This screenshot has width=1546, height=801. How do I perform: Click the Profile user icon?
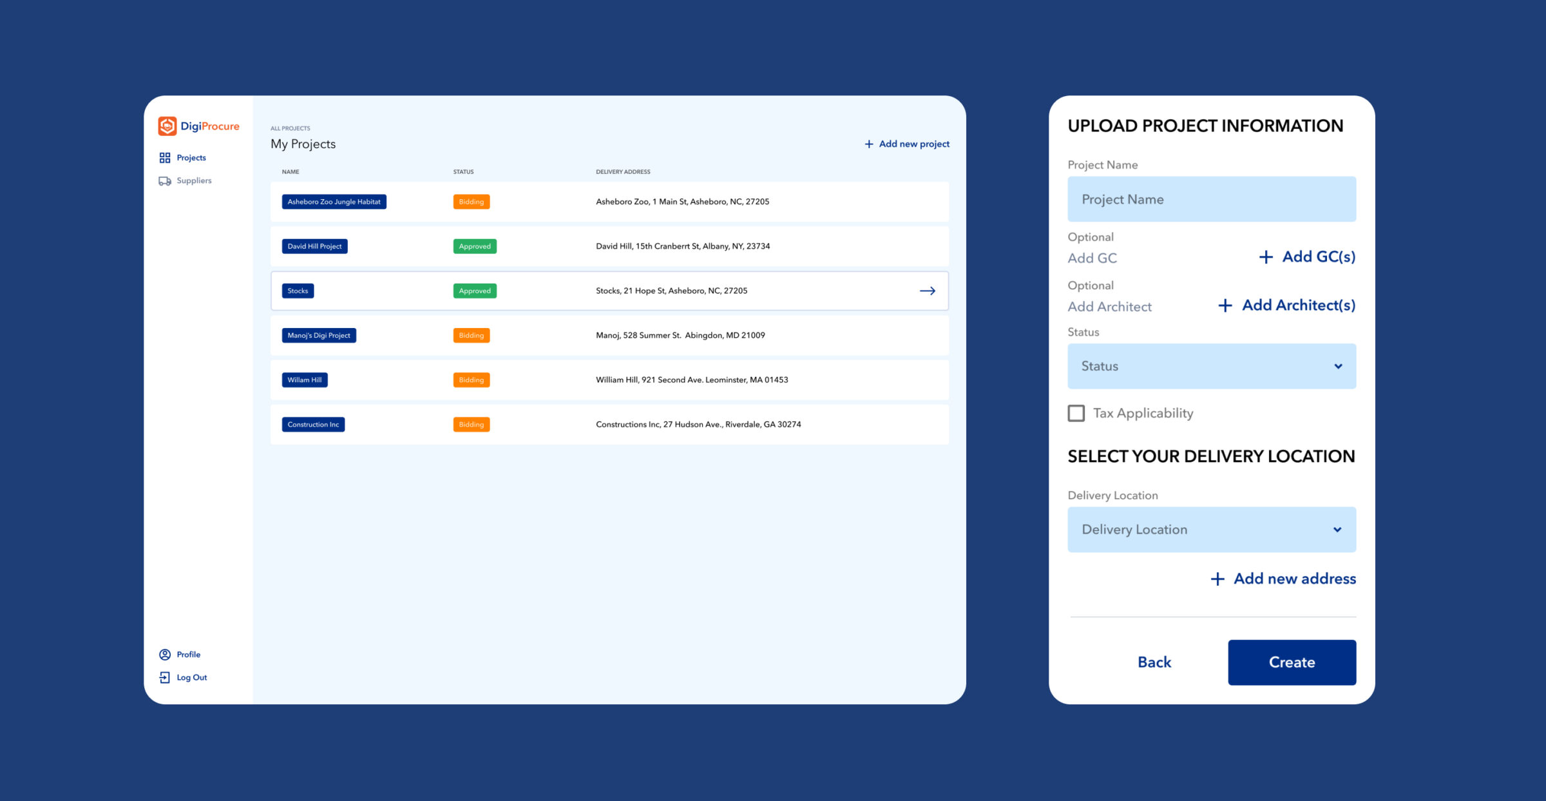(x=165, y=655)
